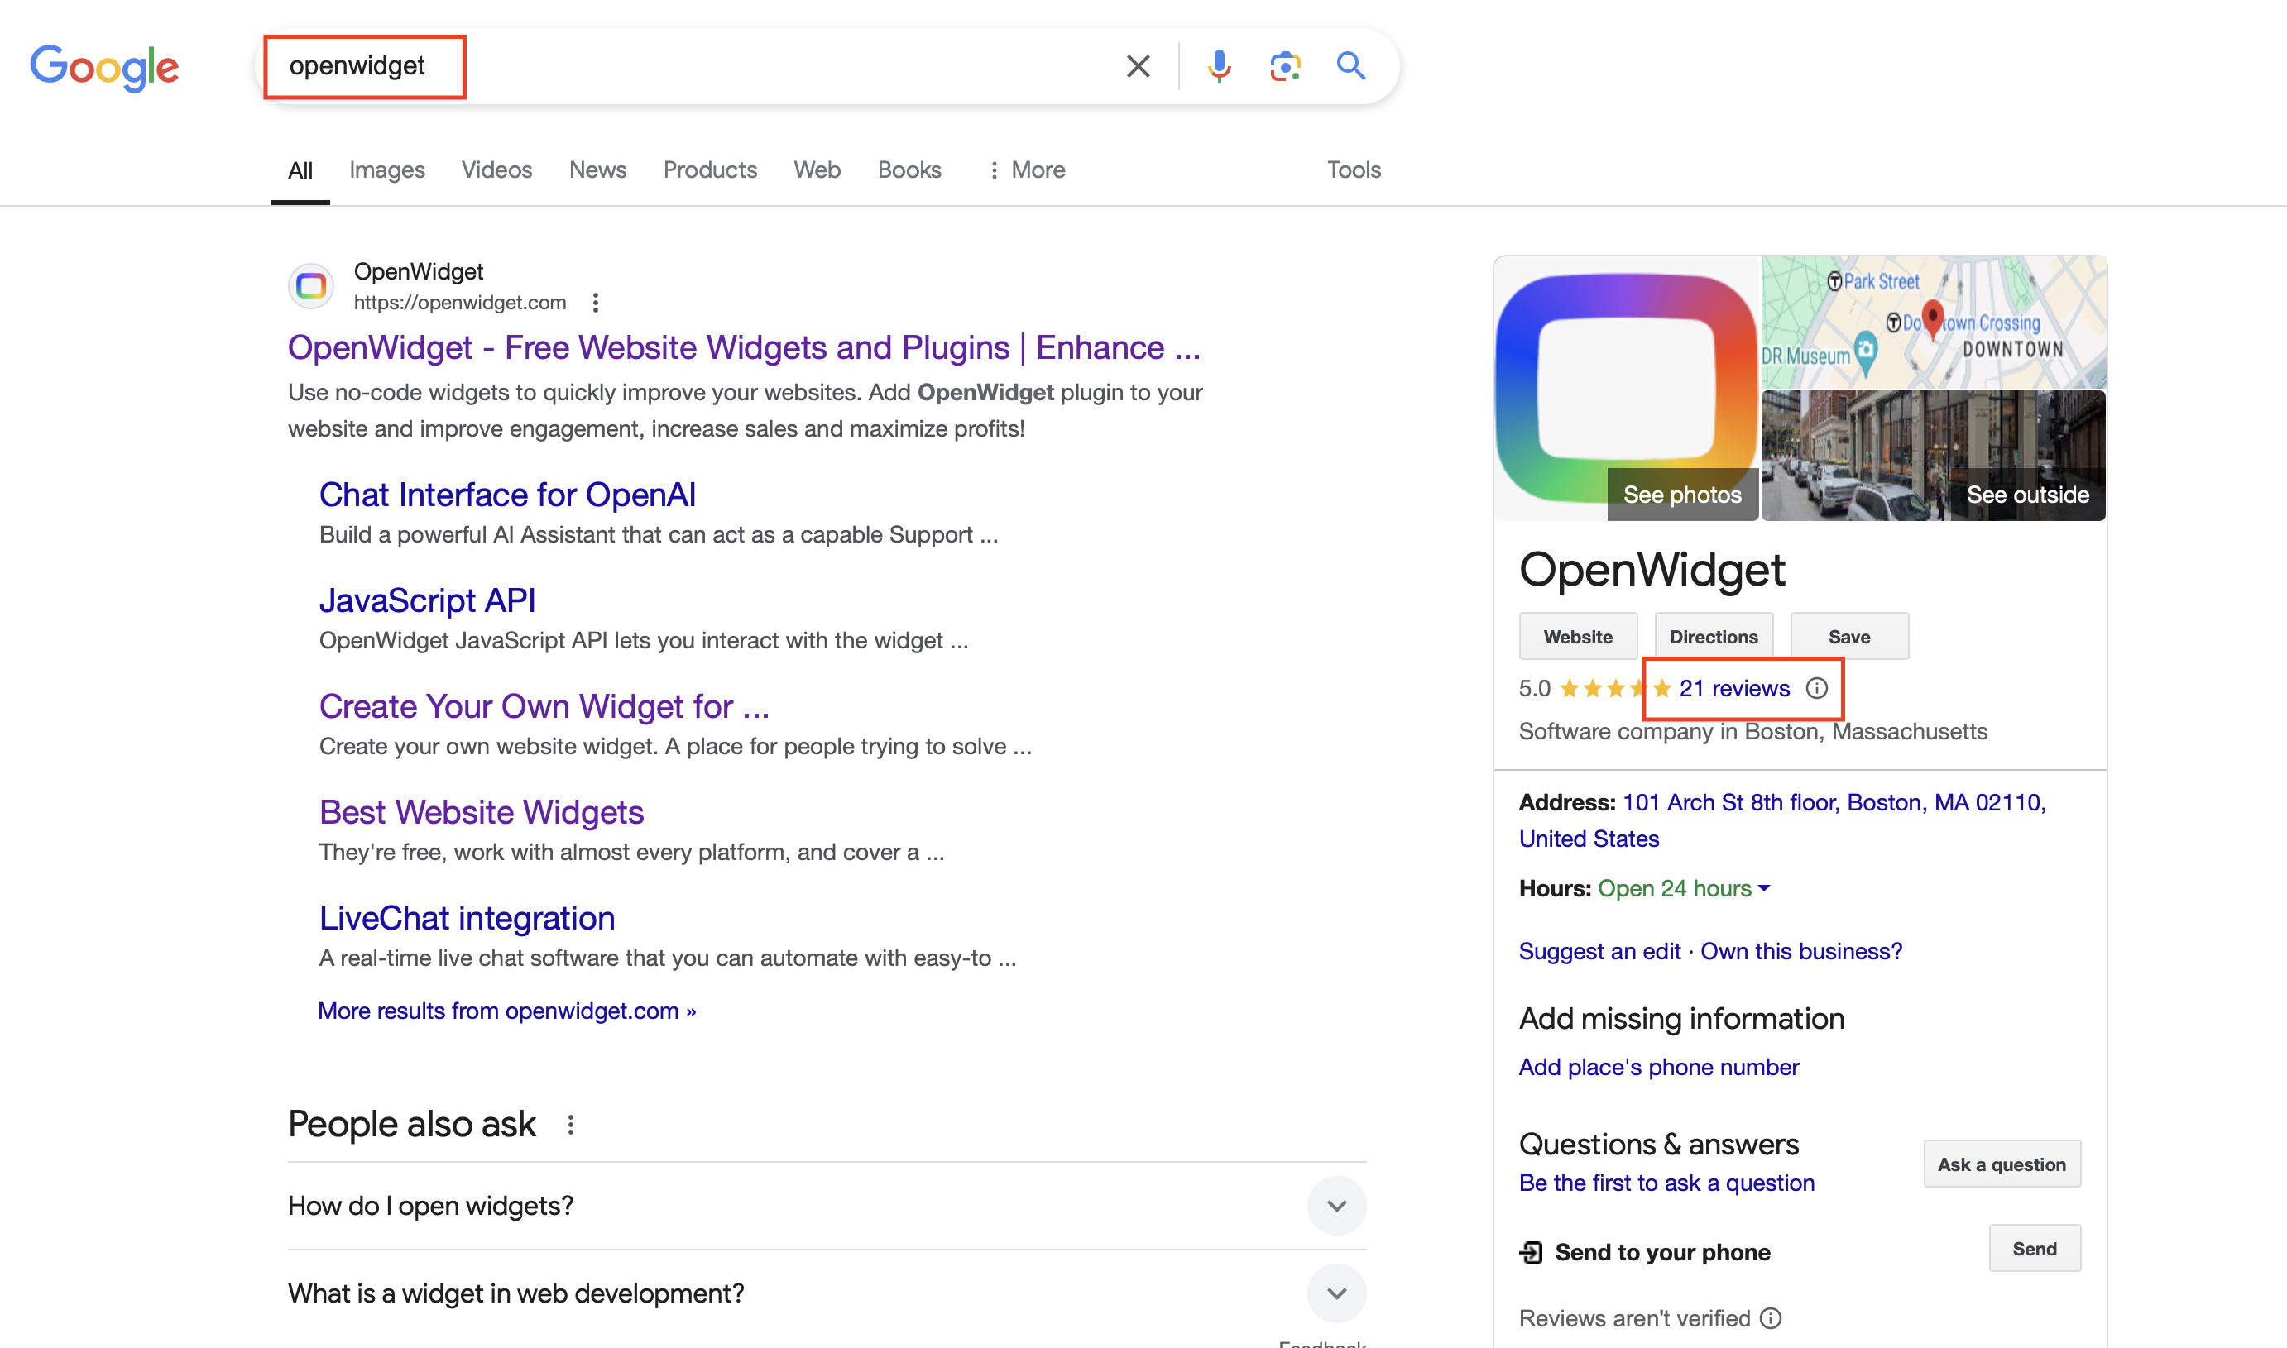Click the info icon beside 21 reviews
The width and height of the screenshot is (2287, 1348).
click(1815, 689)
